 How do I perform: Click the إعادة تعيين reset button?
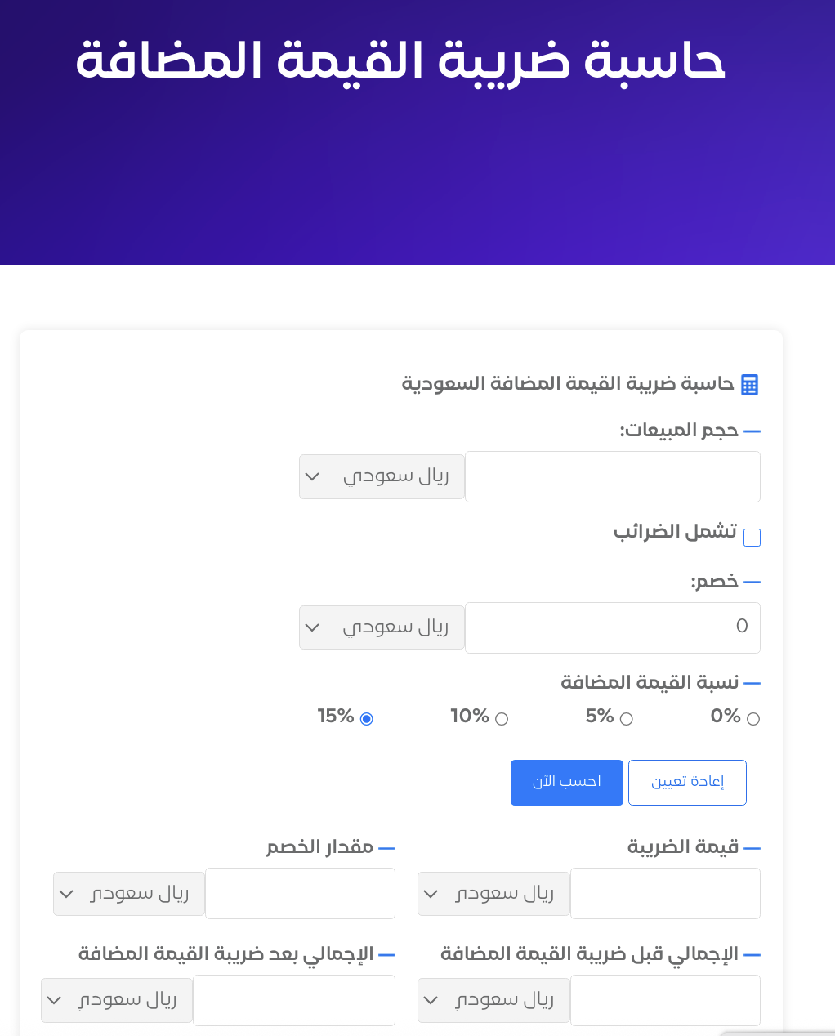tap(687, 782)
